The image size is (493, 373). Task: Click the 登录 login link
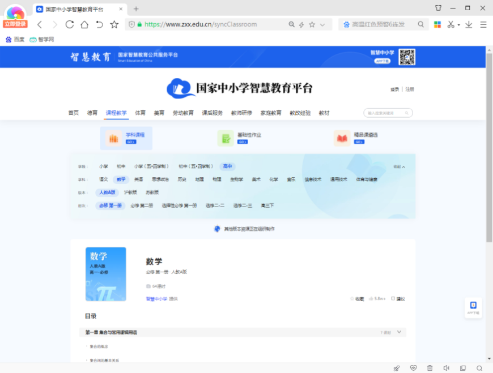click(x=394, y=89)
